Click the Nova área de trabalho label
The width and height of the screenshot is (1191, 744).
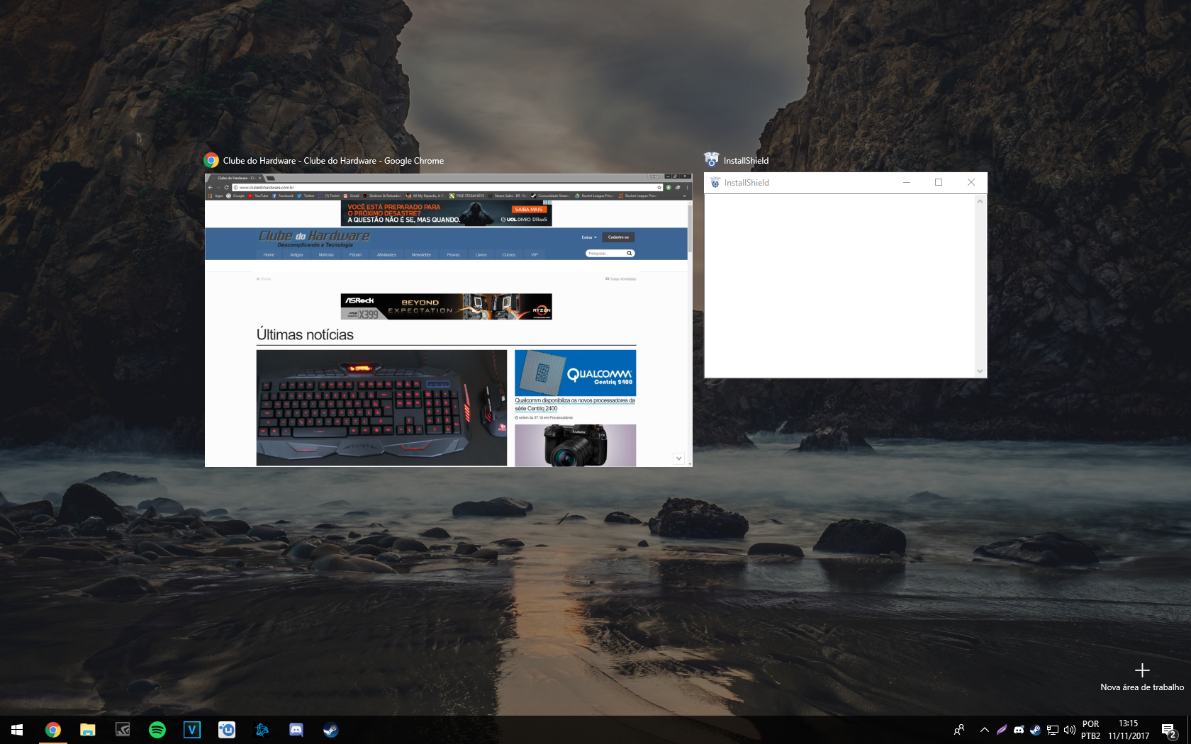pos(1142,687)
